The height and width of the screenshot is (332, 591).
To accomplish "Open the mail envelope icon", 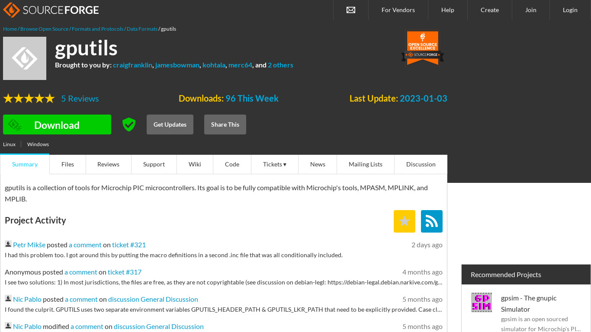I will click(351, 10).
